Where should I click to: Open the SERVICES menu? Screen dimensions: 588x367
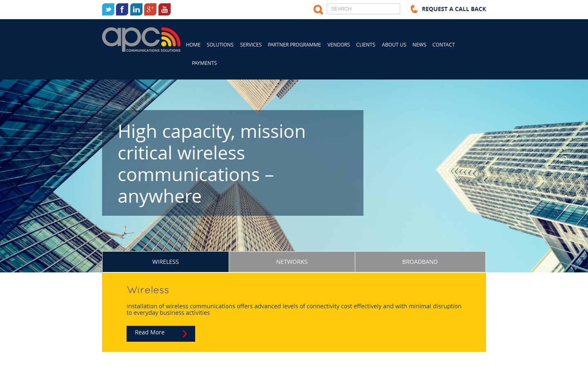point(251,45)
